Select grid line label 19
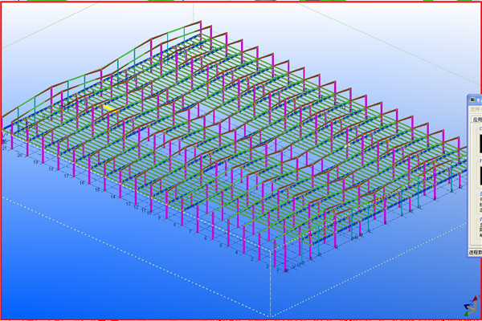This screenshot has height=321, width=482. coord(37,161)
